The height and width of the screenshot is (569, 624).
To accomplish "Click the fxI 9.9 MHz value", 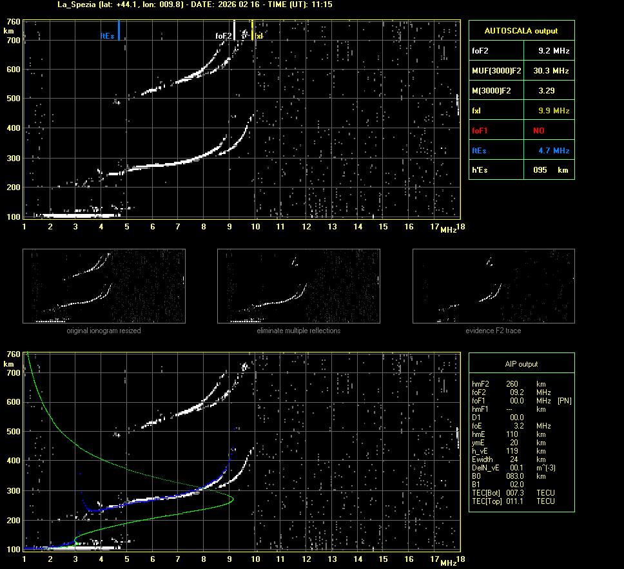I will [x=554, y=111].
